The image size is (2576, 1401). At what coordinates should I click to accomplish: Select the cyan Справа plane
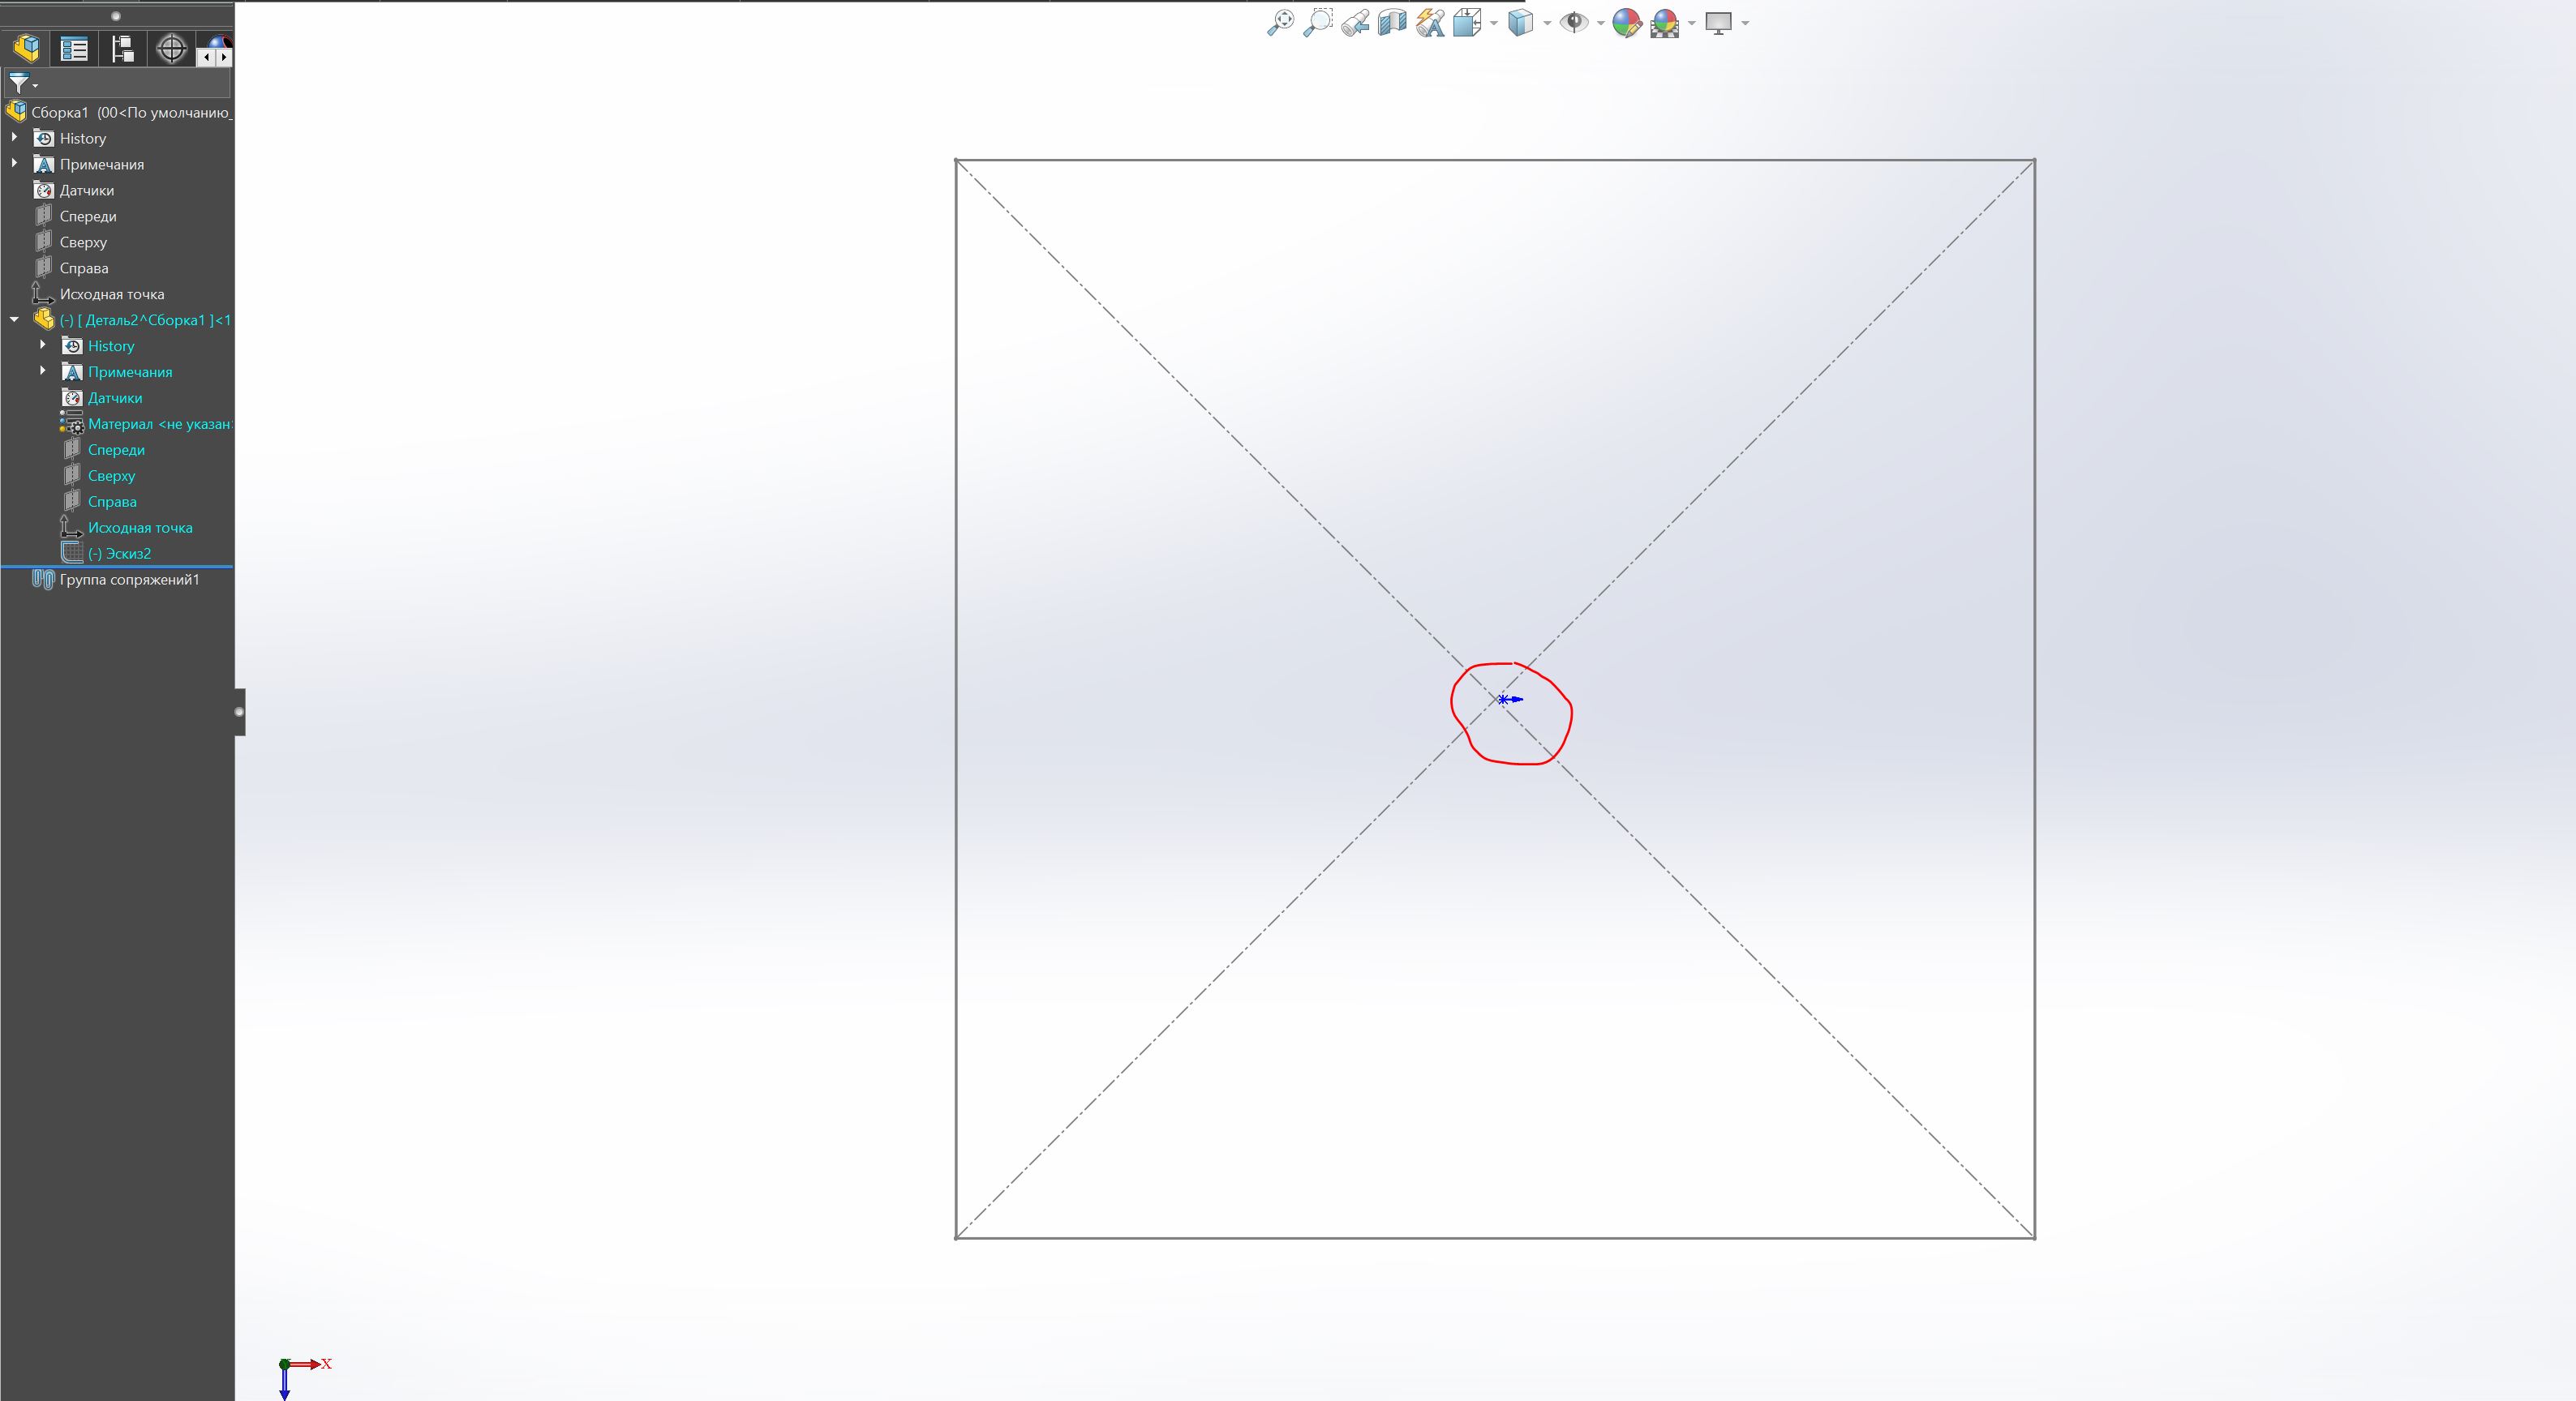click(x=112, y=503)
